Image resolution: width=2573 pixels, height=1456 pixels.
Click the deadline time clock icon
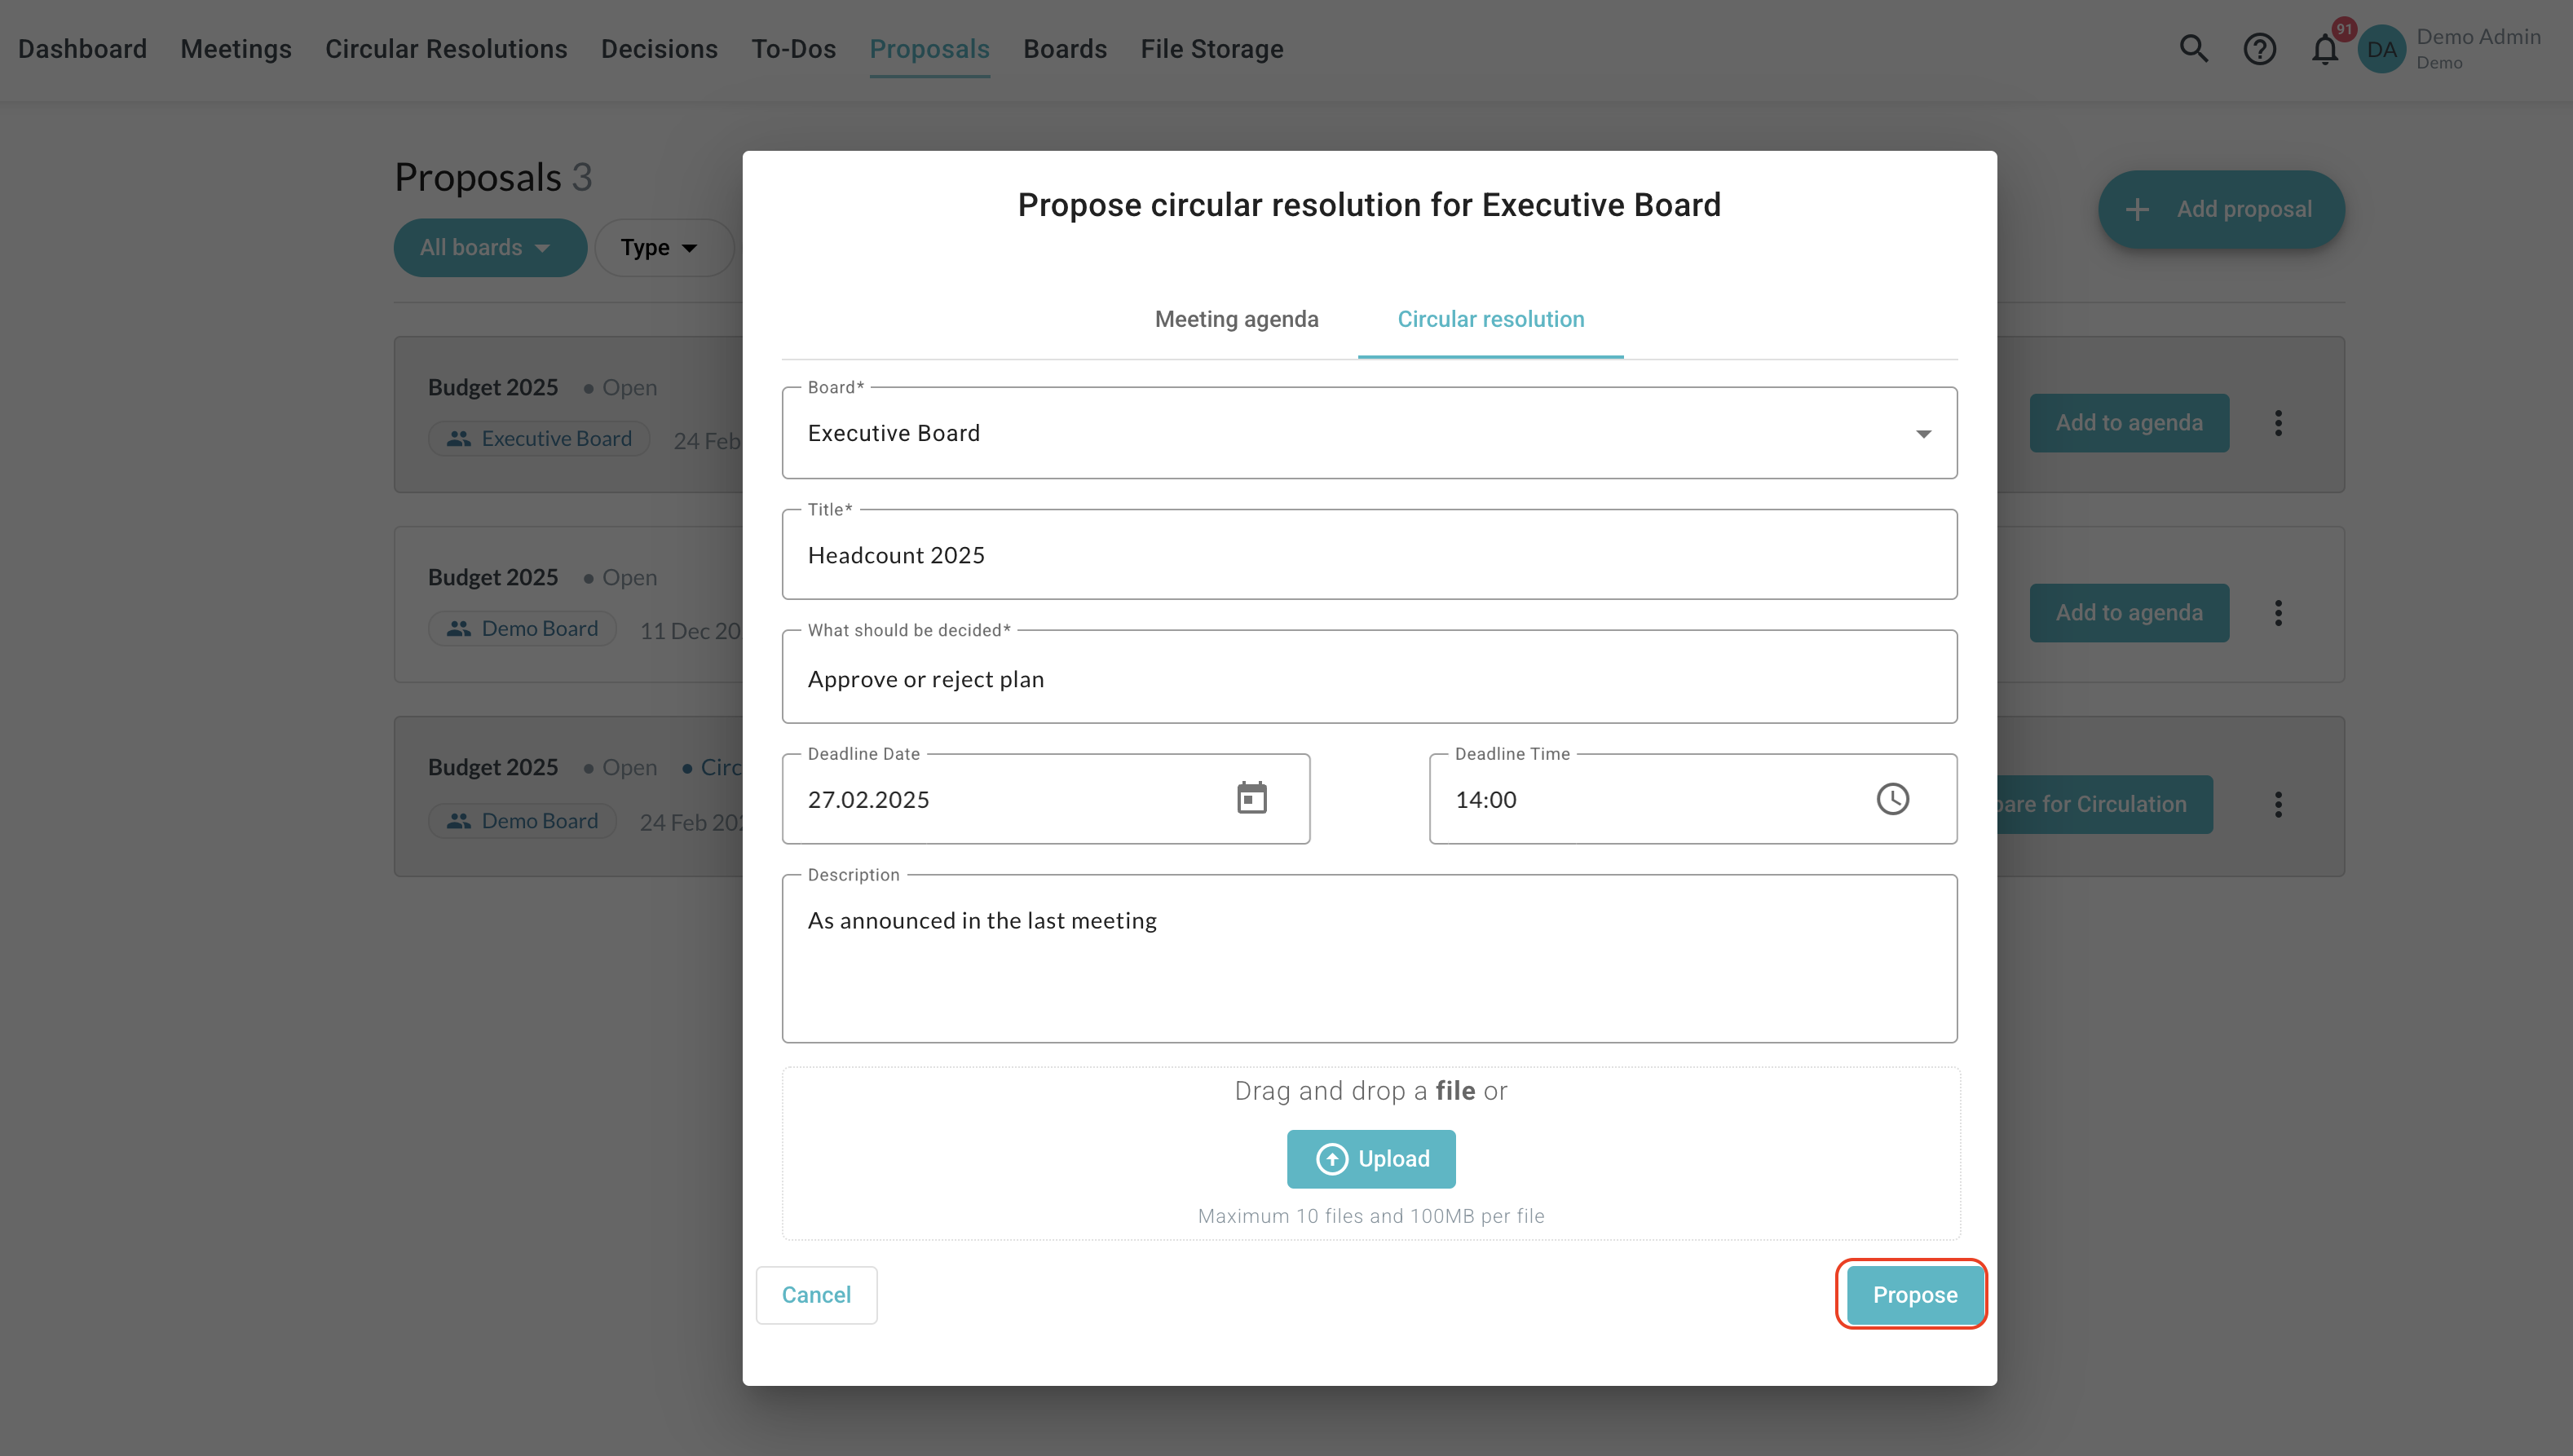(1892, 798)
